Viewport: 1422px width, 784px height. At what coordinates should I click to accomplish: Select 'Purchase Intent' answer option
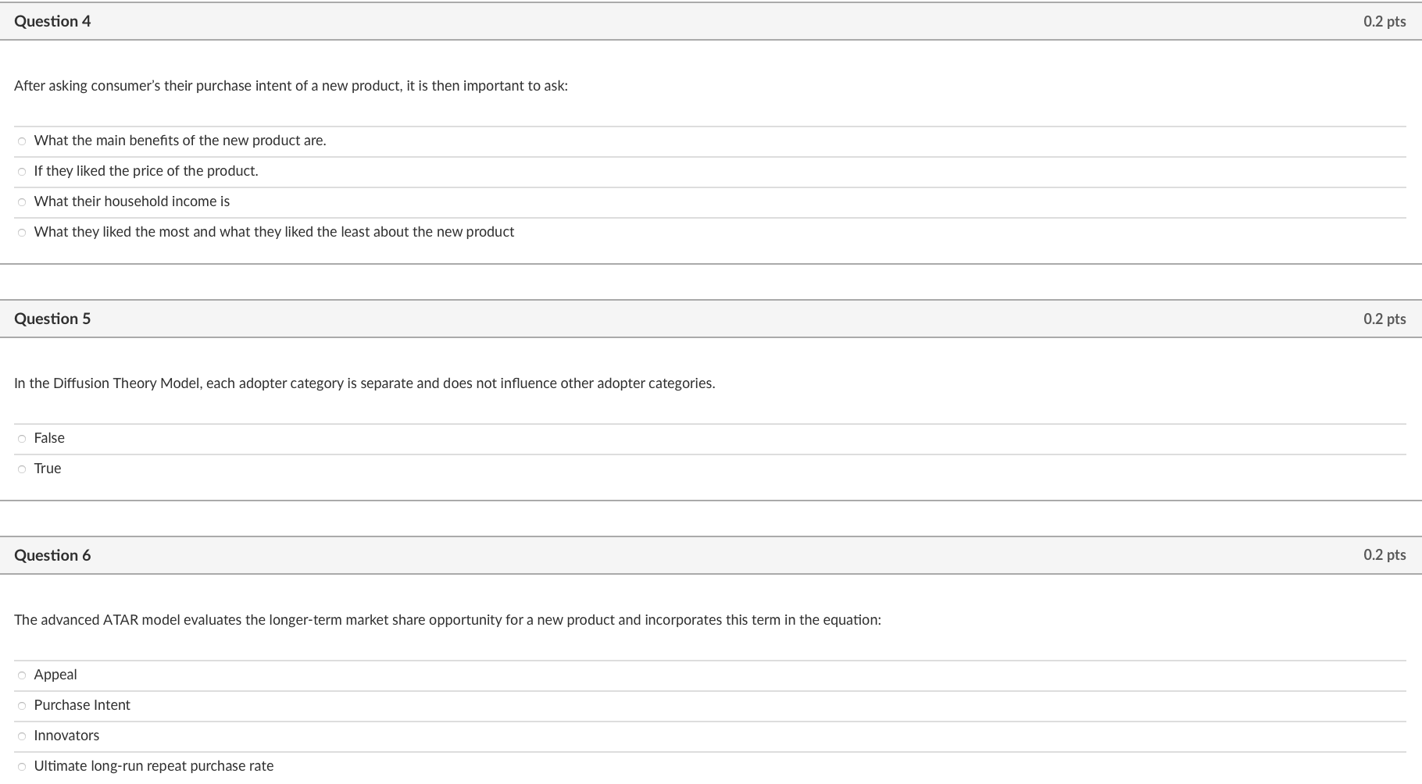pyautogui.click(x=22, y=705)
